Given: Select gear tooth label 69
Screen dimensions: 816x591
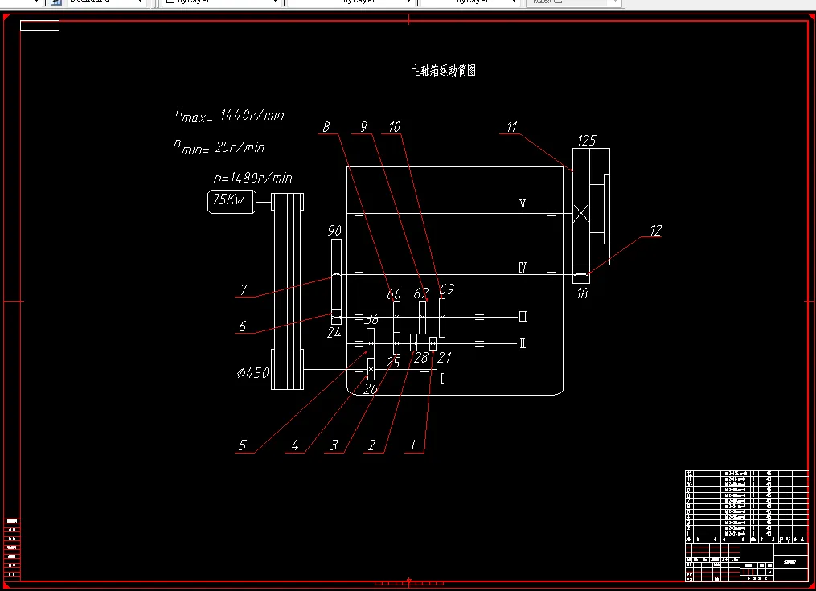Looking at the screenshot, I should [x=446, y=289].
